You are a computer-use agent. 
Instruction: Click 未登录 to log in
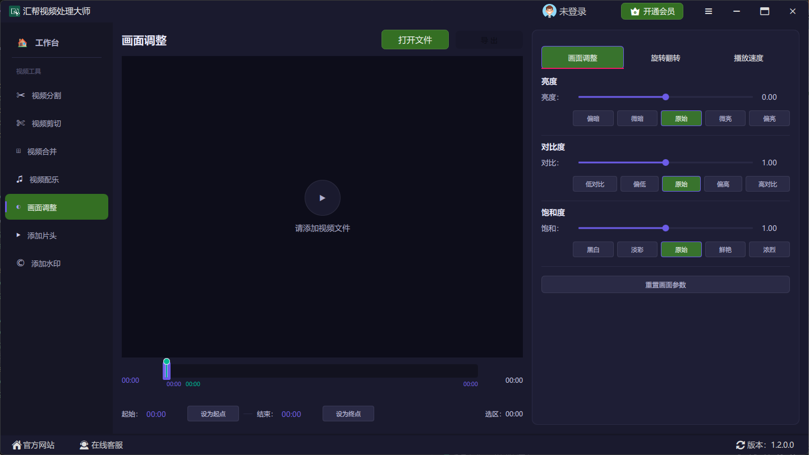573,11
